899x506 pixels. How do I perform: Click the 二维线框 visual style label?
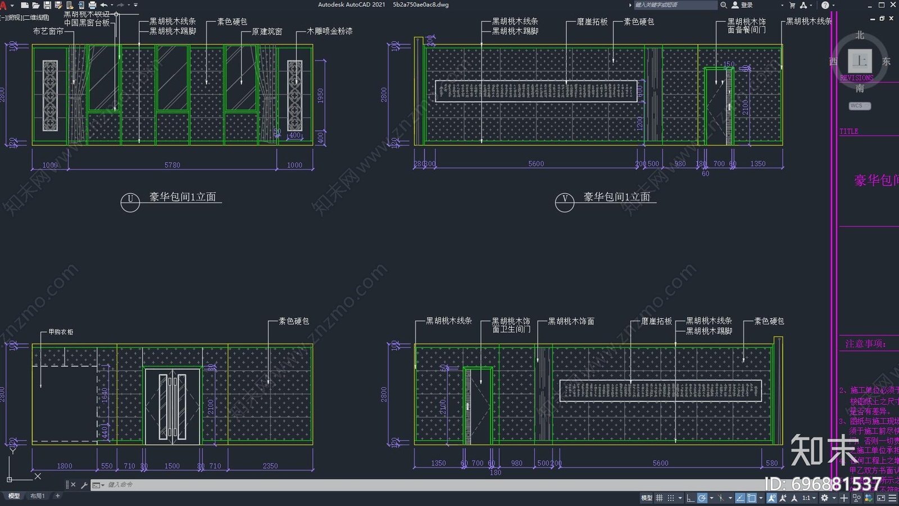(x=35, y=17)
